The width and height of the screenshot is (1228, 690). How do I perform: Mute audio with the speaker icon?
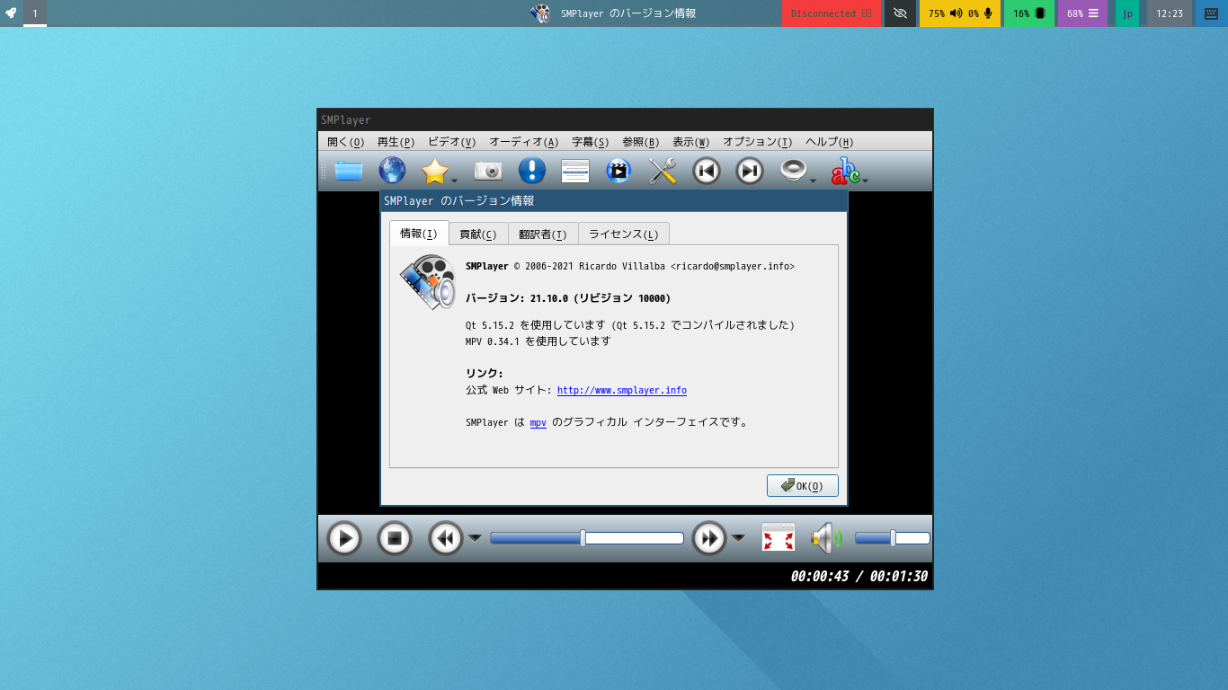point(826,538)
